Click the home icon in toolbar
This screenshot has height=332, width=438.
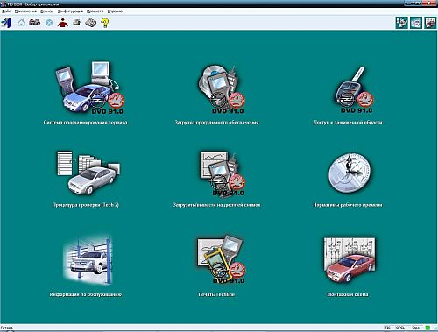tap(21, 23)
